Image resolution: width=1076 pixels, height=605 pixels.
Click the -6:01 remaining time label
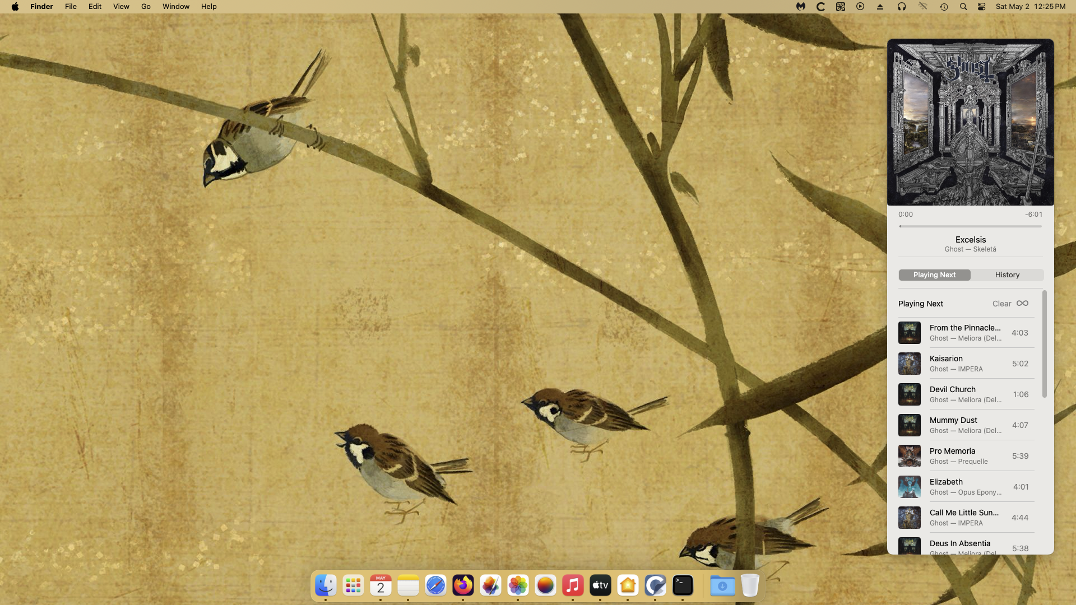1033,214
